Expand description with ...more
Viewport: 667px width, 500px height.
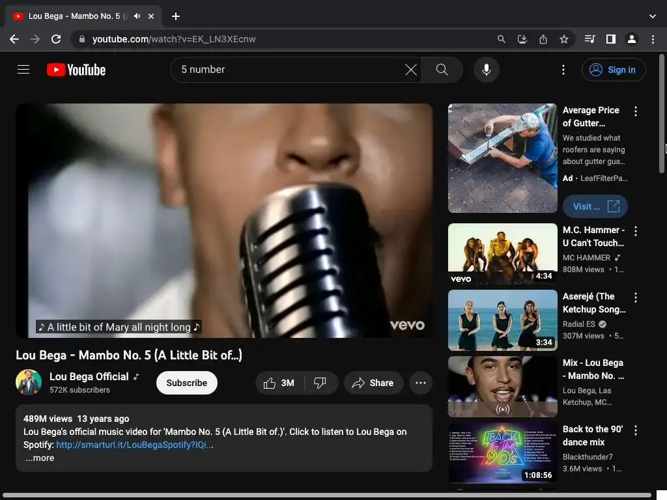[x=40, y=458]
